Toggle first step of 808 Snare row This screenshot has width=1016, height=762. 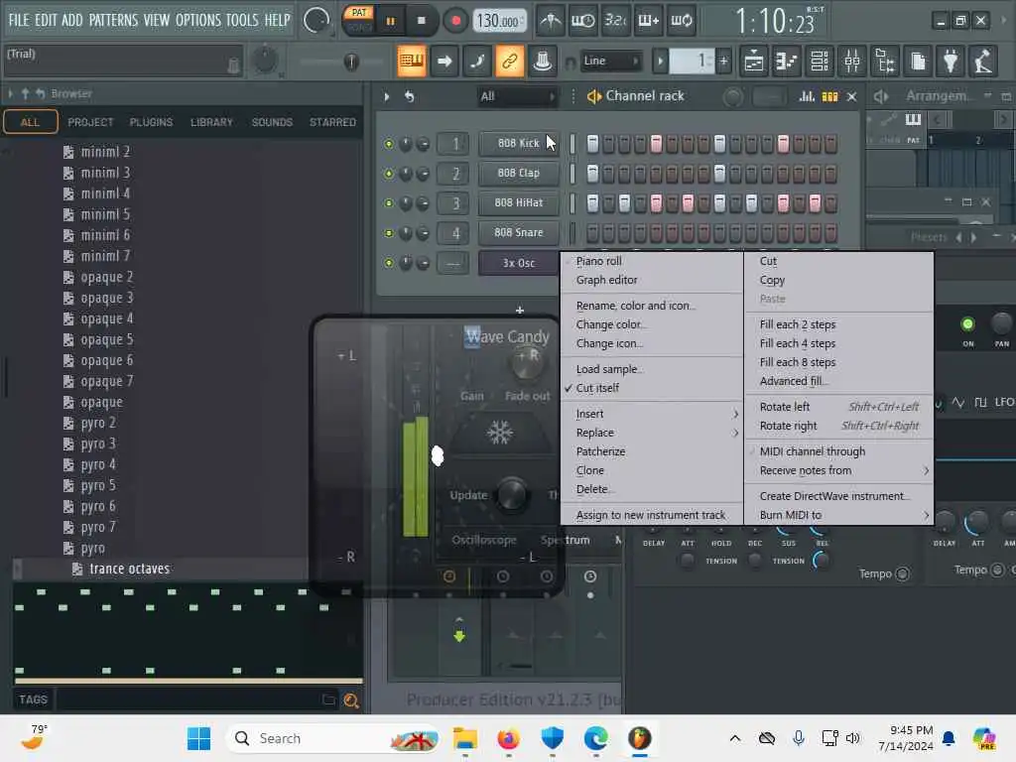pyautogui.click(x=592, y=232)
